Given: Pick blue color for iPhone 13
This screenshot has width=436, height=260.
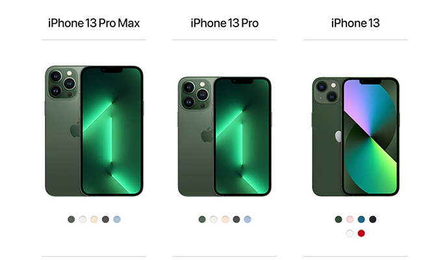Looking at the screenshot, I should tap(361, 220).
